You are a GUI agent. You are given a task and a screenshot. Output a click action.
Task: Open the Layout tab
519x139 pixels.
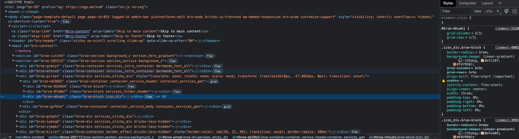pos(487,3)
